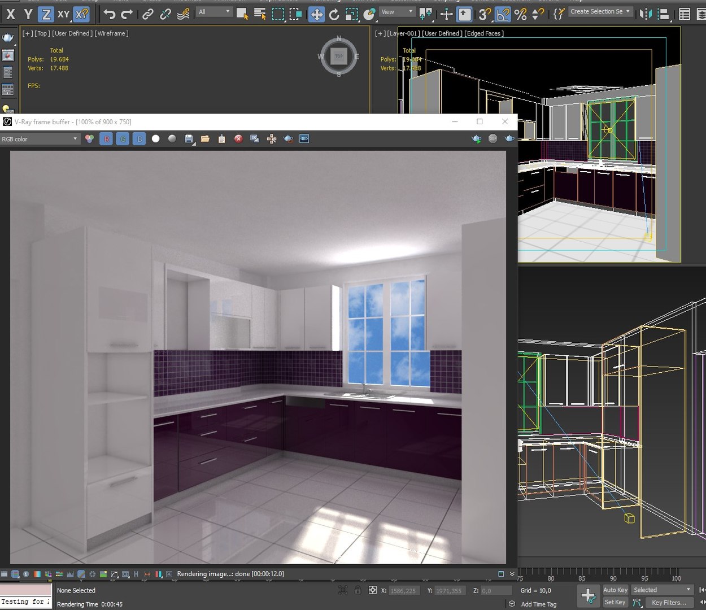706x610 pixels.
Task: Click Add Time Tag
Action: point(539,604)
